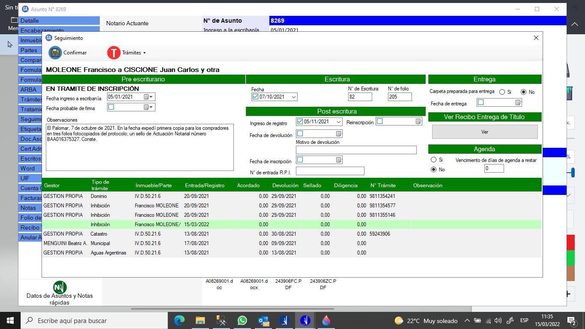Select the Si radio under Agenda
This screenshot has width=585, height=329.
434,160
